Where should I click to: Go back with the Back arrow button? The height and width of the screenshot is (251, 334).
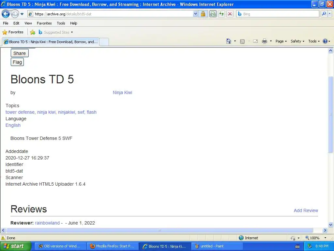tap(6, 14)
